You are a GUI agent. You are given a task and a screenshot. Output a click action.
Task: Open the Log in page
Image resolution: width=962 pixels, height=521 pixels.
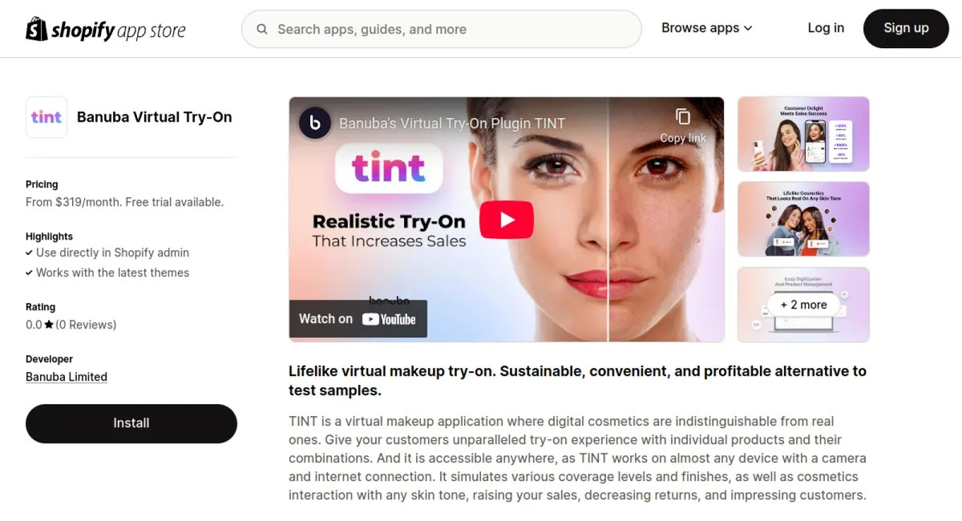[826, 28]
